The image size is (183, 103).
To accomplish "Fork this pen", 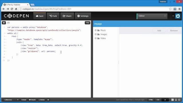I will pos(53,16).
